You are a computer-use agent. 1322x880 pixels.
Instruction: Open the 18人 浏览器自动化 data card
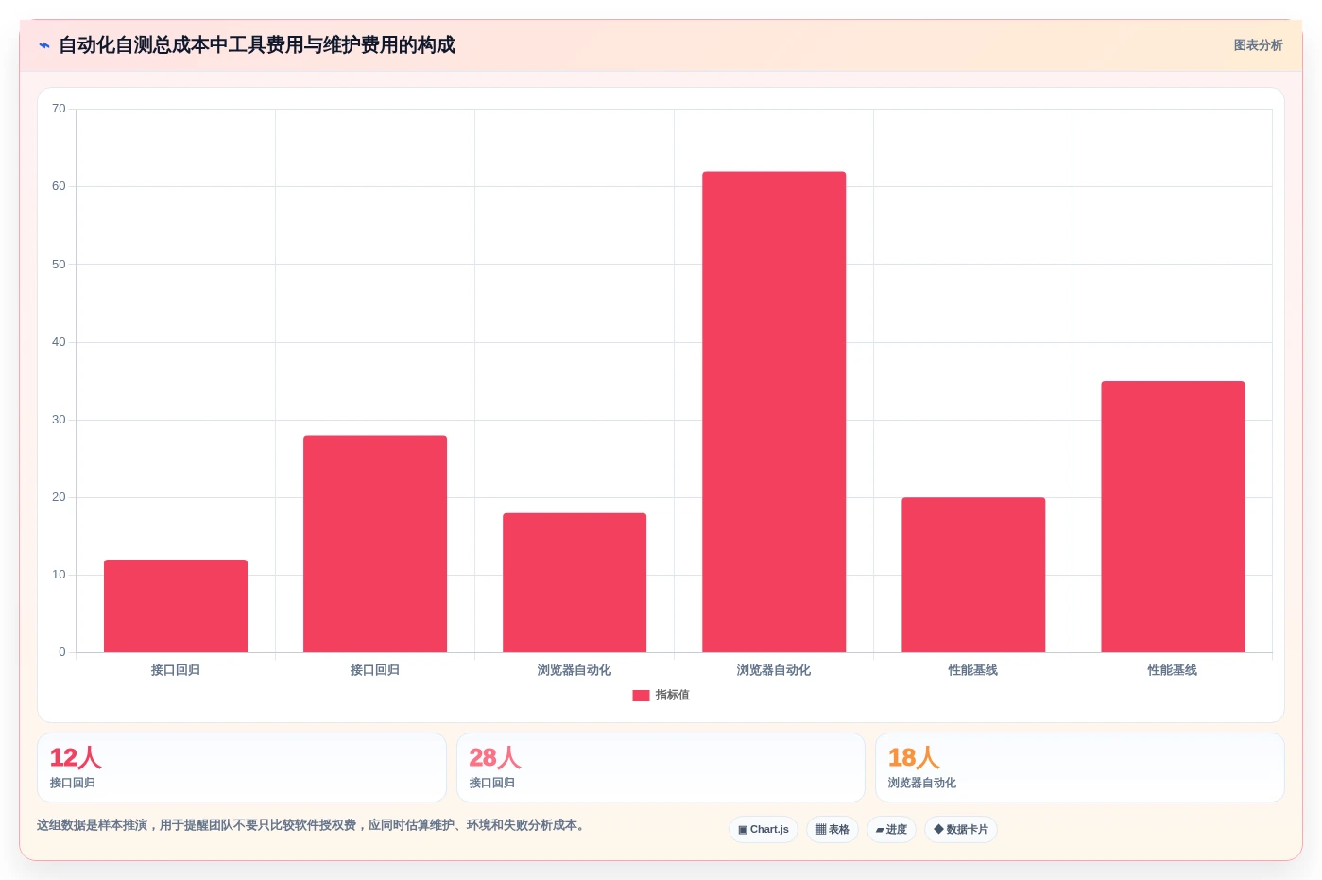(x=1079, y=768)
